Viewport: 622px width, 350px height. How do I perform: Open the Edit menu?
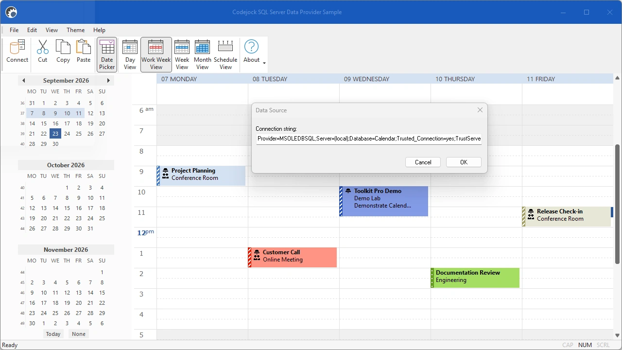[x=32, y=30]
